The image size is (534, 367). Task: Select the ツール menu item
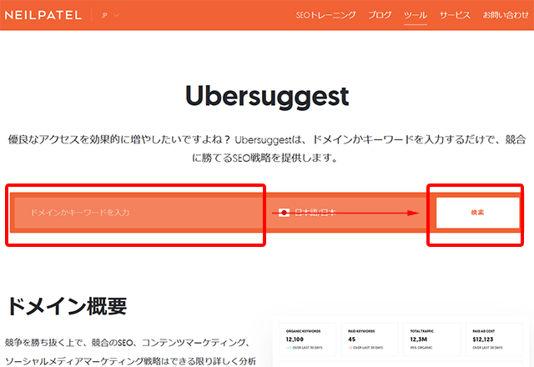(x=416, y=15)
